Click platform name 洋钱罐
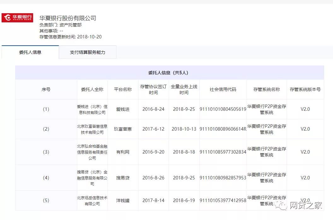 (123, 200)
